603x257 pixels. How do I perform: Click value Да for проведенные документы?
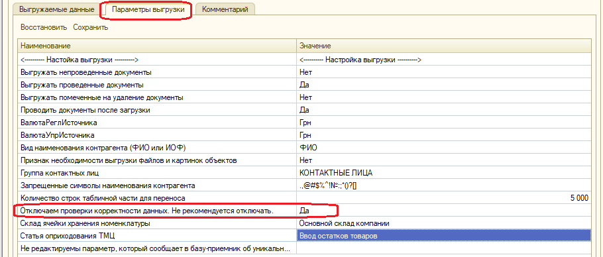tap(444, 85)
